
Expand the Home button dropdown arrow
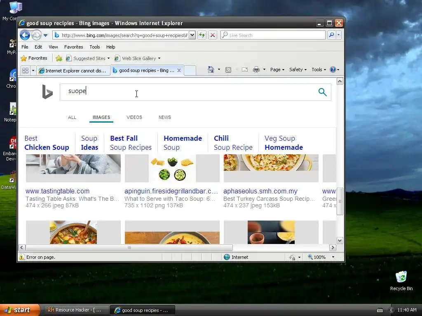point(219,70)
